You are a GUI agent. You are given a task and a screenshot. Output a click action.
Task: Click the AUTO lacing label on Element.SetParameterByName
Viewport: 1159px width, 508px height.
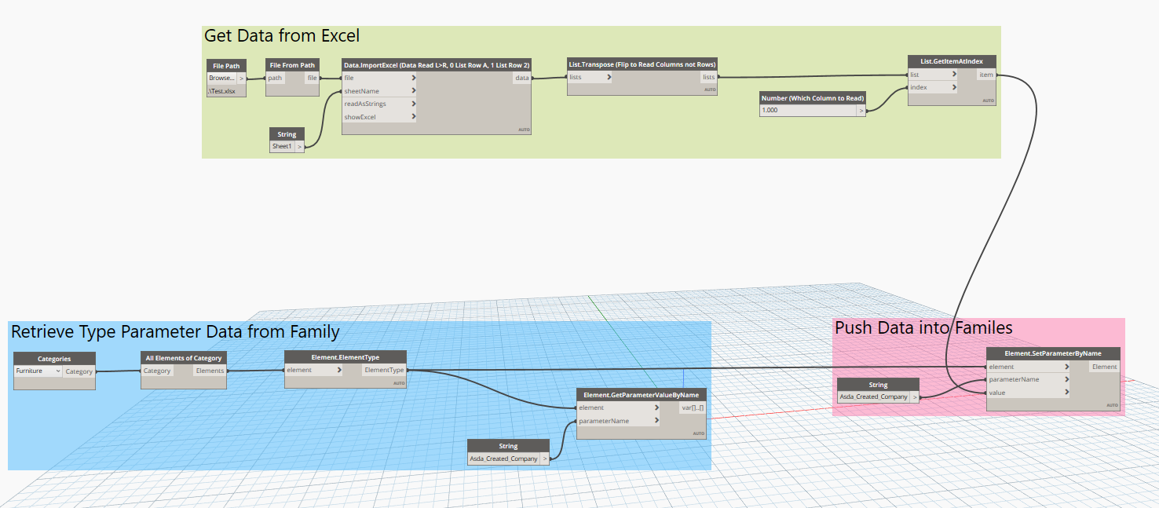1112,405
